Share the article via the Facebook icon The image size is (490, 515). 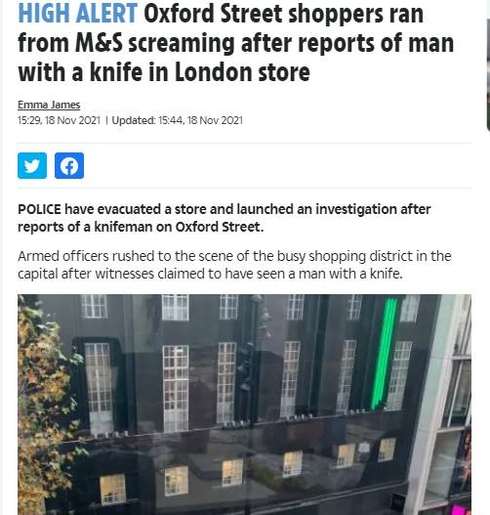tap(69, 165)
